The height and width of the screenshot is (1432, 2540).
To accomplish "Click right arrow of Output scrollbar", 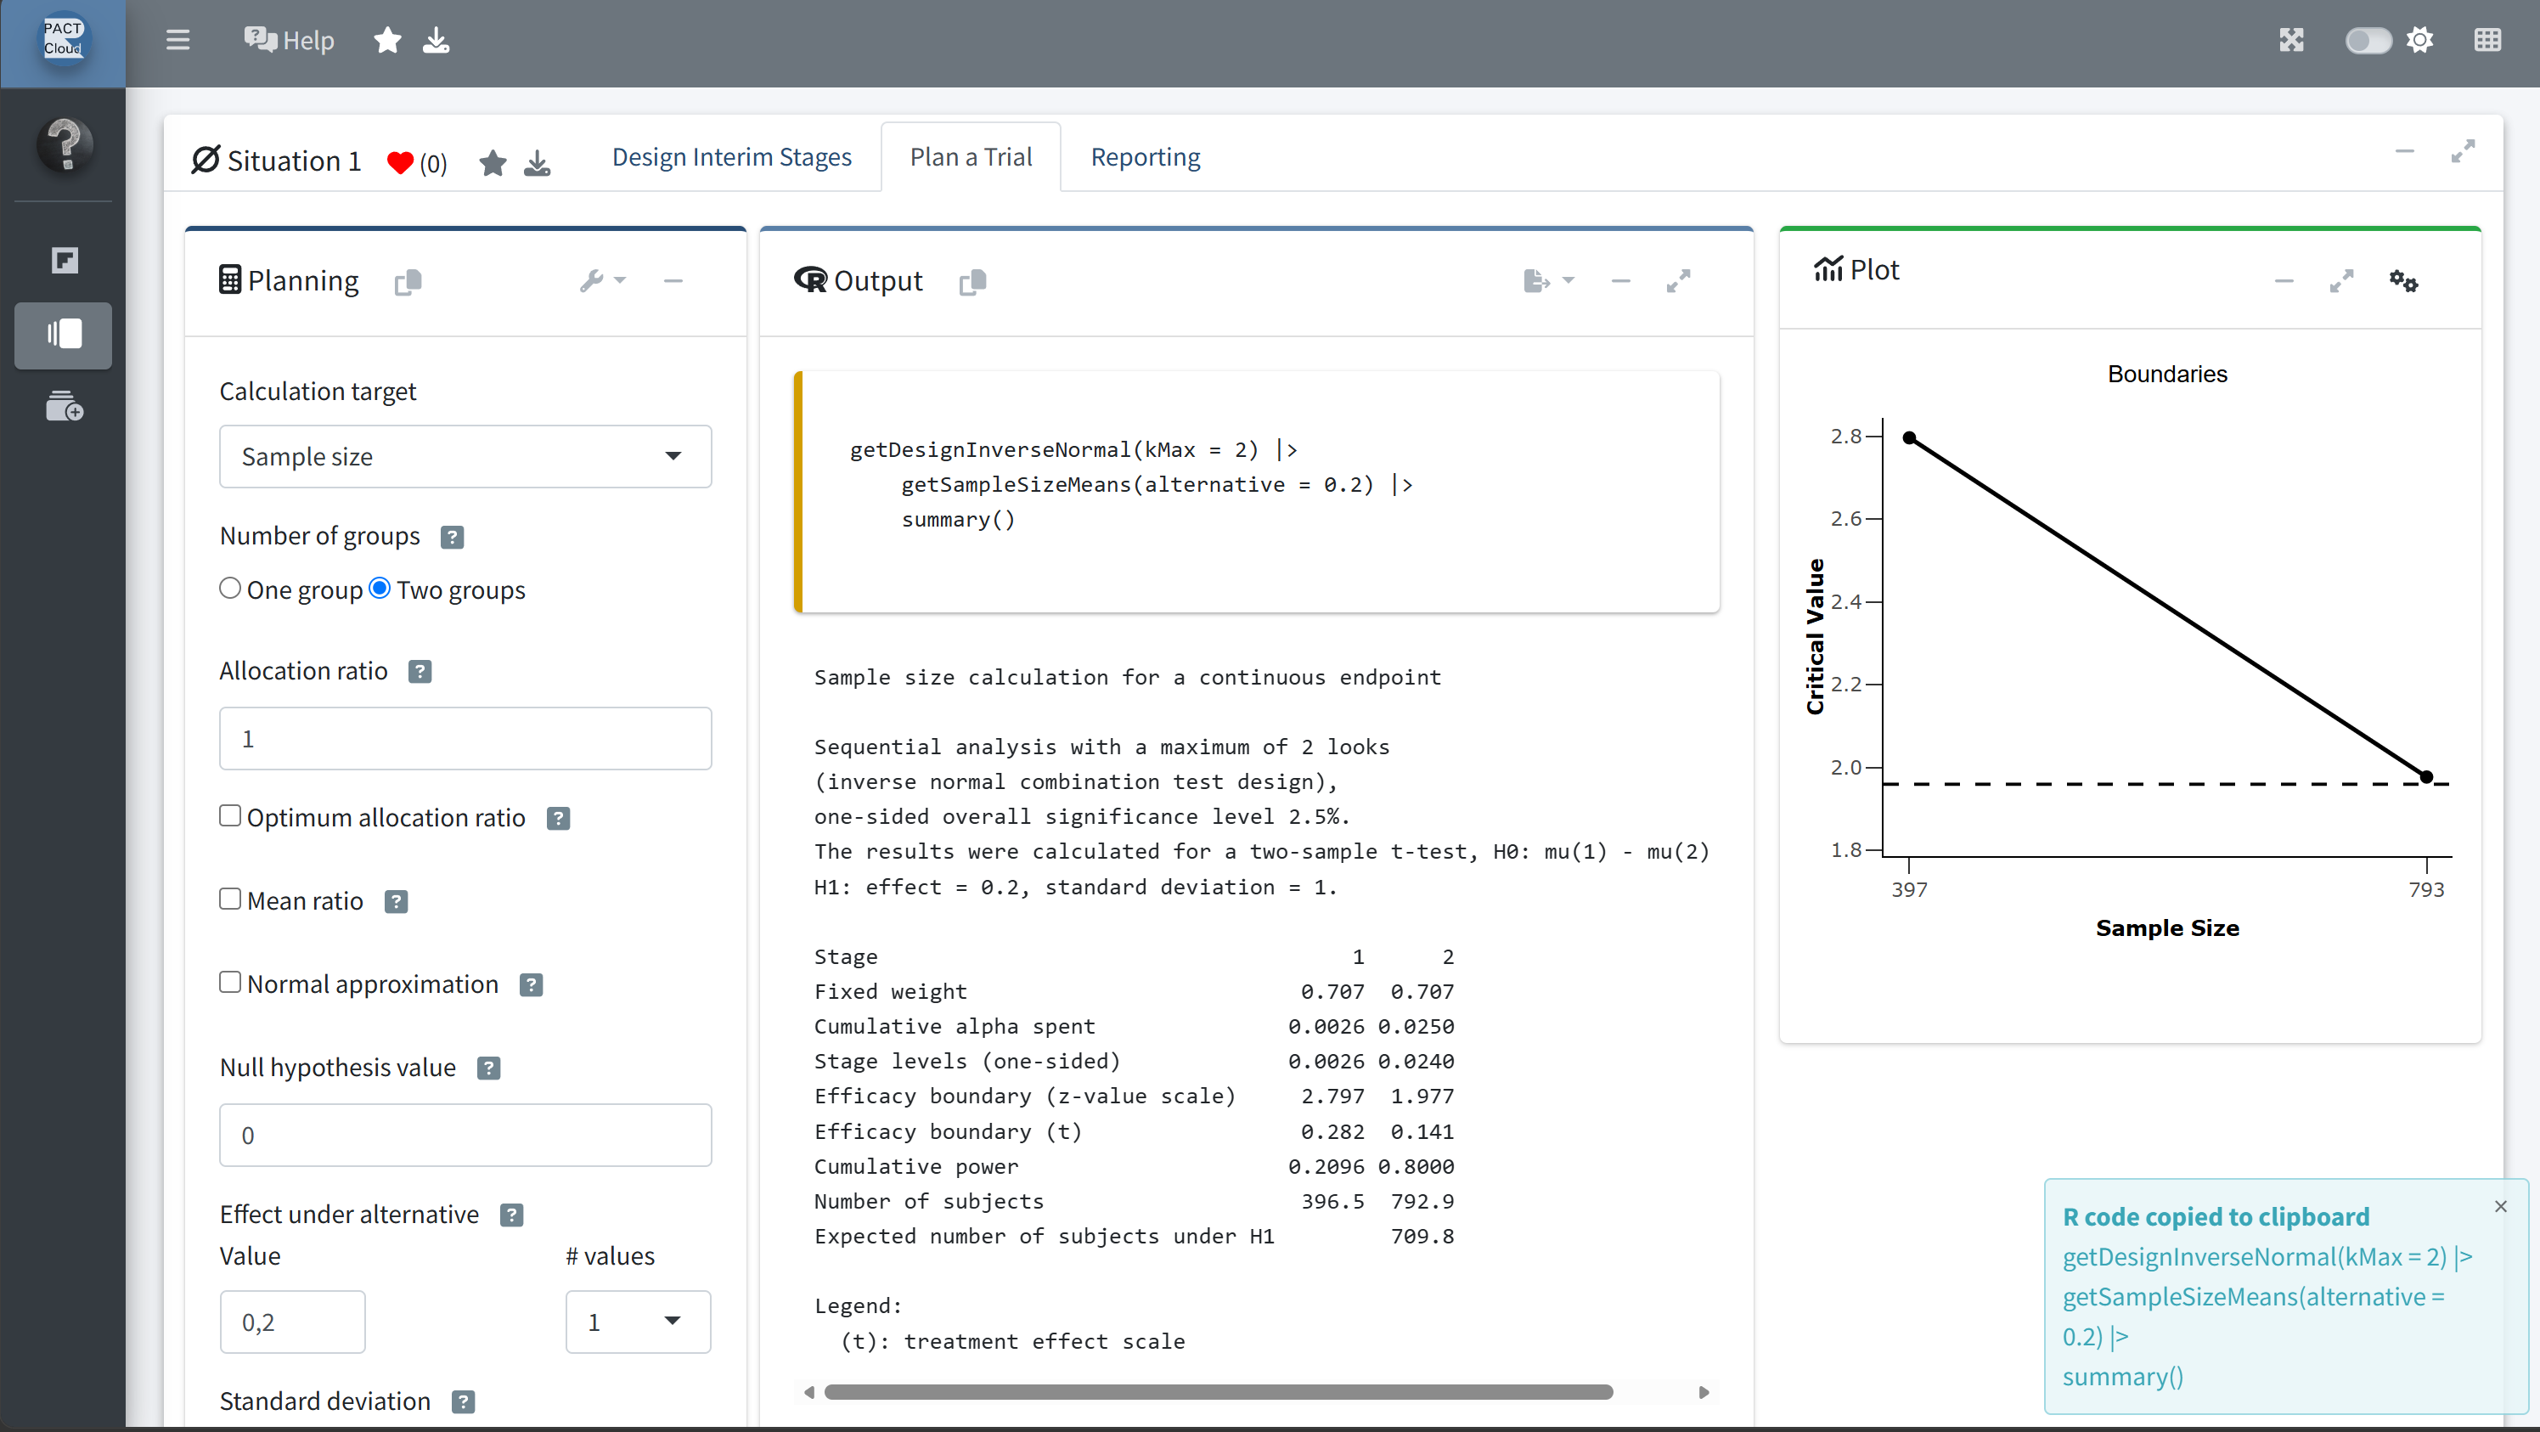I will [1704, 1393].
